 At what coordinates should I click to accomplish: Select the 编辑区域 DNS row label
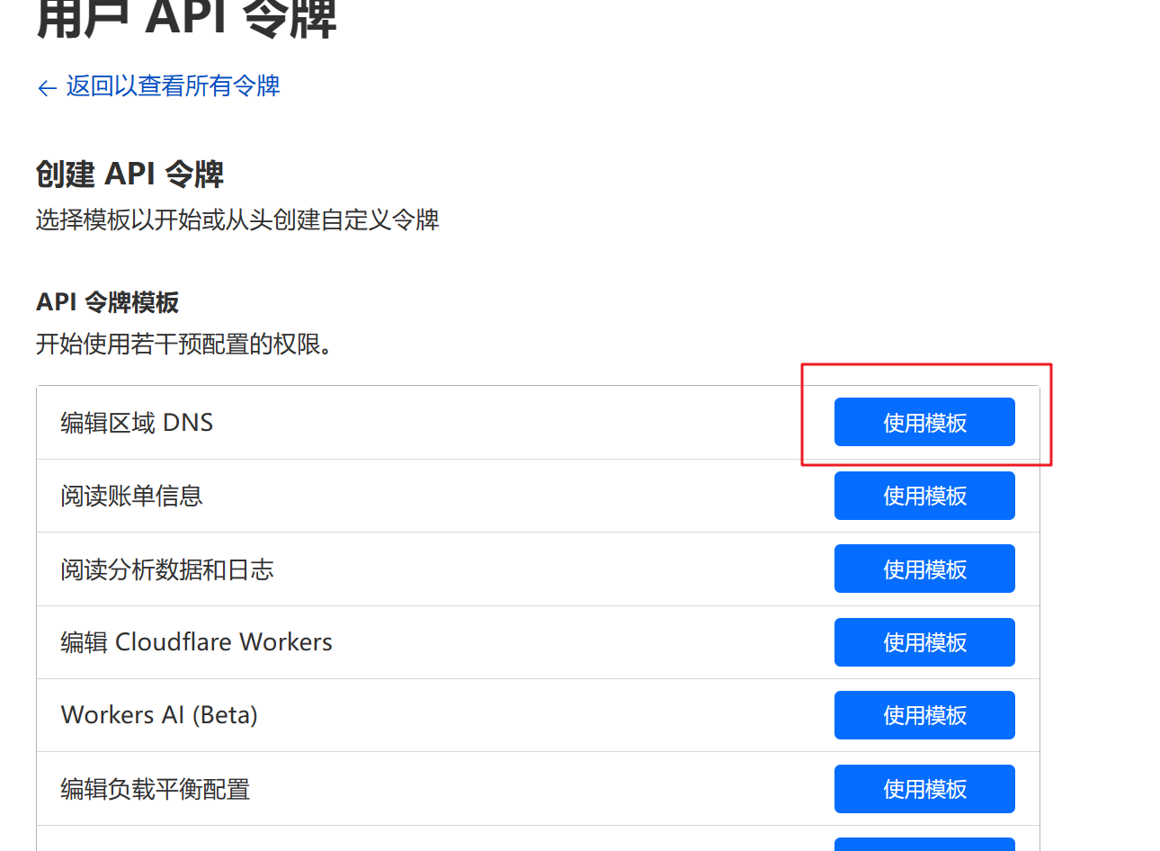(137, 423)
